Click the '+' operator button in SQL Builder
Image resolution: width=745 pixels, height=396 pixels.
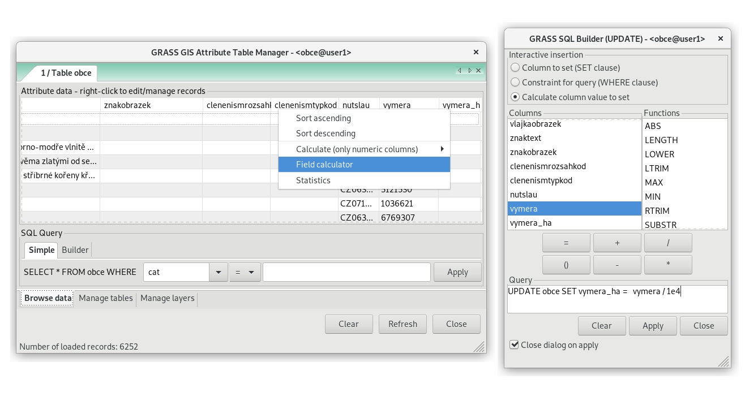[617, 243]
